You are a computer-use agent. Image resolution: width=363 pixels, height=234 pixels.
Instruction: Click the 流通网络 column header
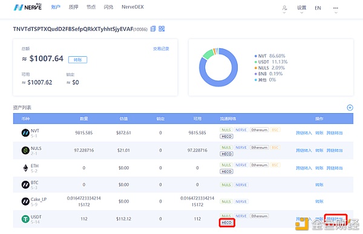(228, 119)
